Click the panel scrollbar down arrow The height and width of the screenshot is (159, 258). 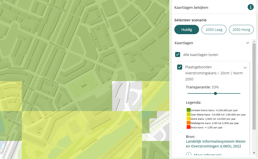coord(254,153)
